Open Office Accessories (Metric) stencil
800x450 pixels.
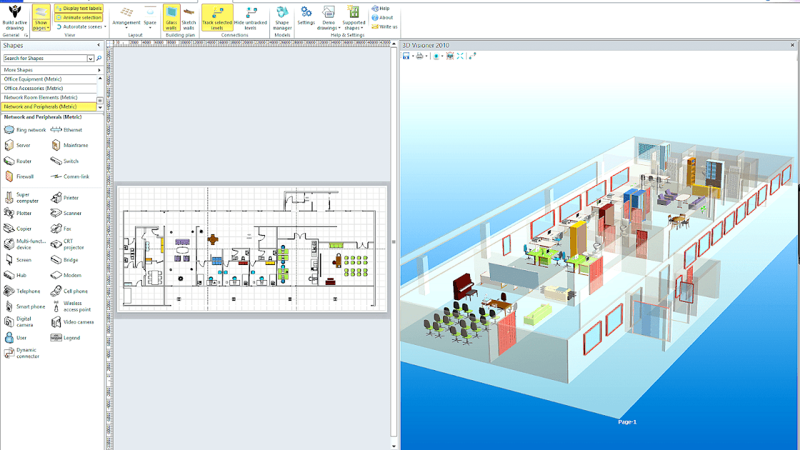(x=49, y=88)
